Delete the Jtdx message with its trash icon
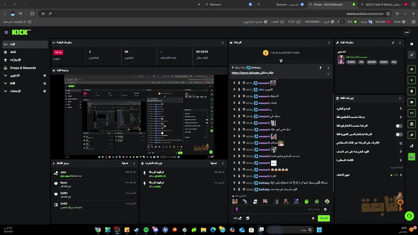Viewport: 418px width, 235px height. tap(234, 89)
